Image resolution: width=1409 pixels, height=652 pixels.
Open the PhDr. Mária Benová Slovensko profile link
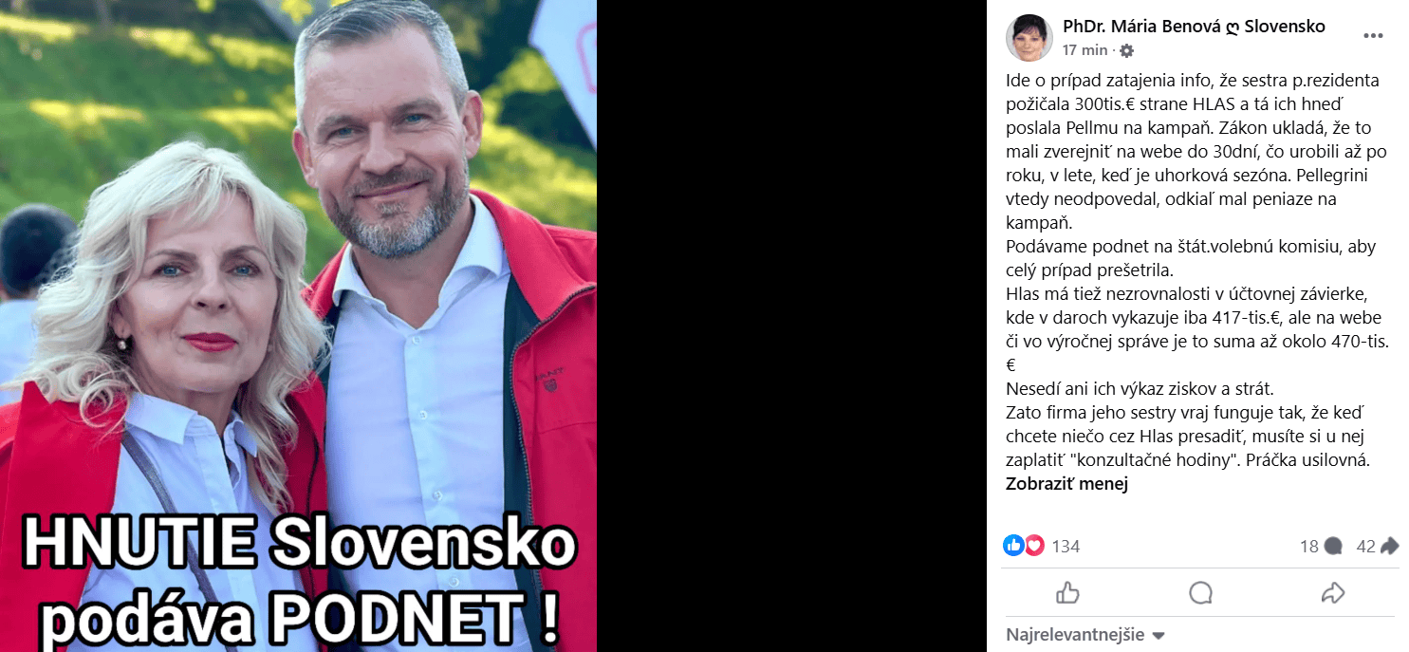point(1194,26)
